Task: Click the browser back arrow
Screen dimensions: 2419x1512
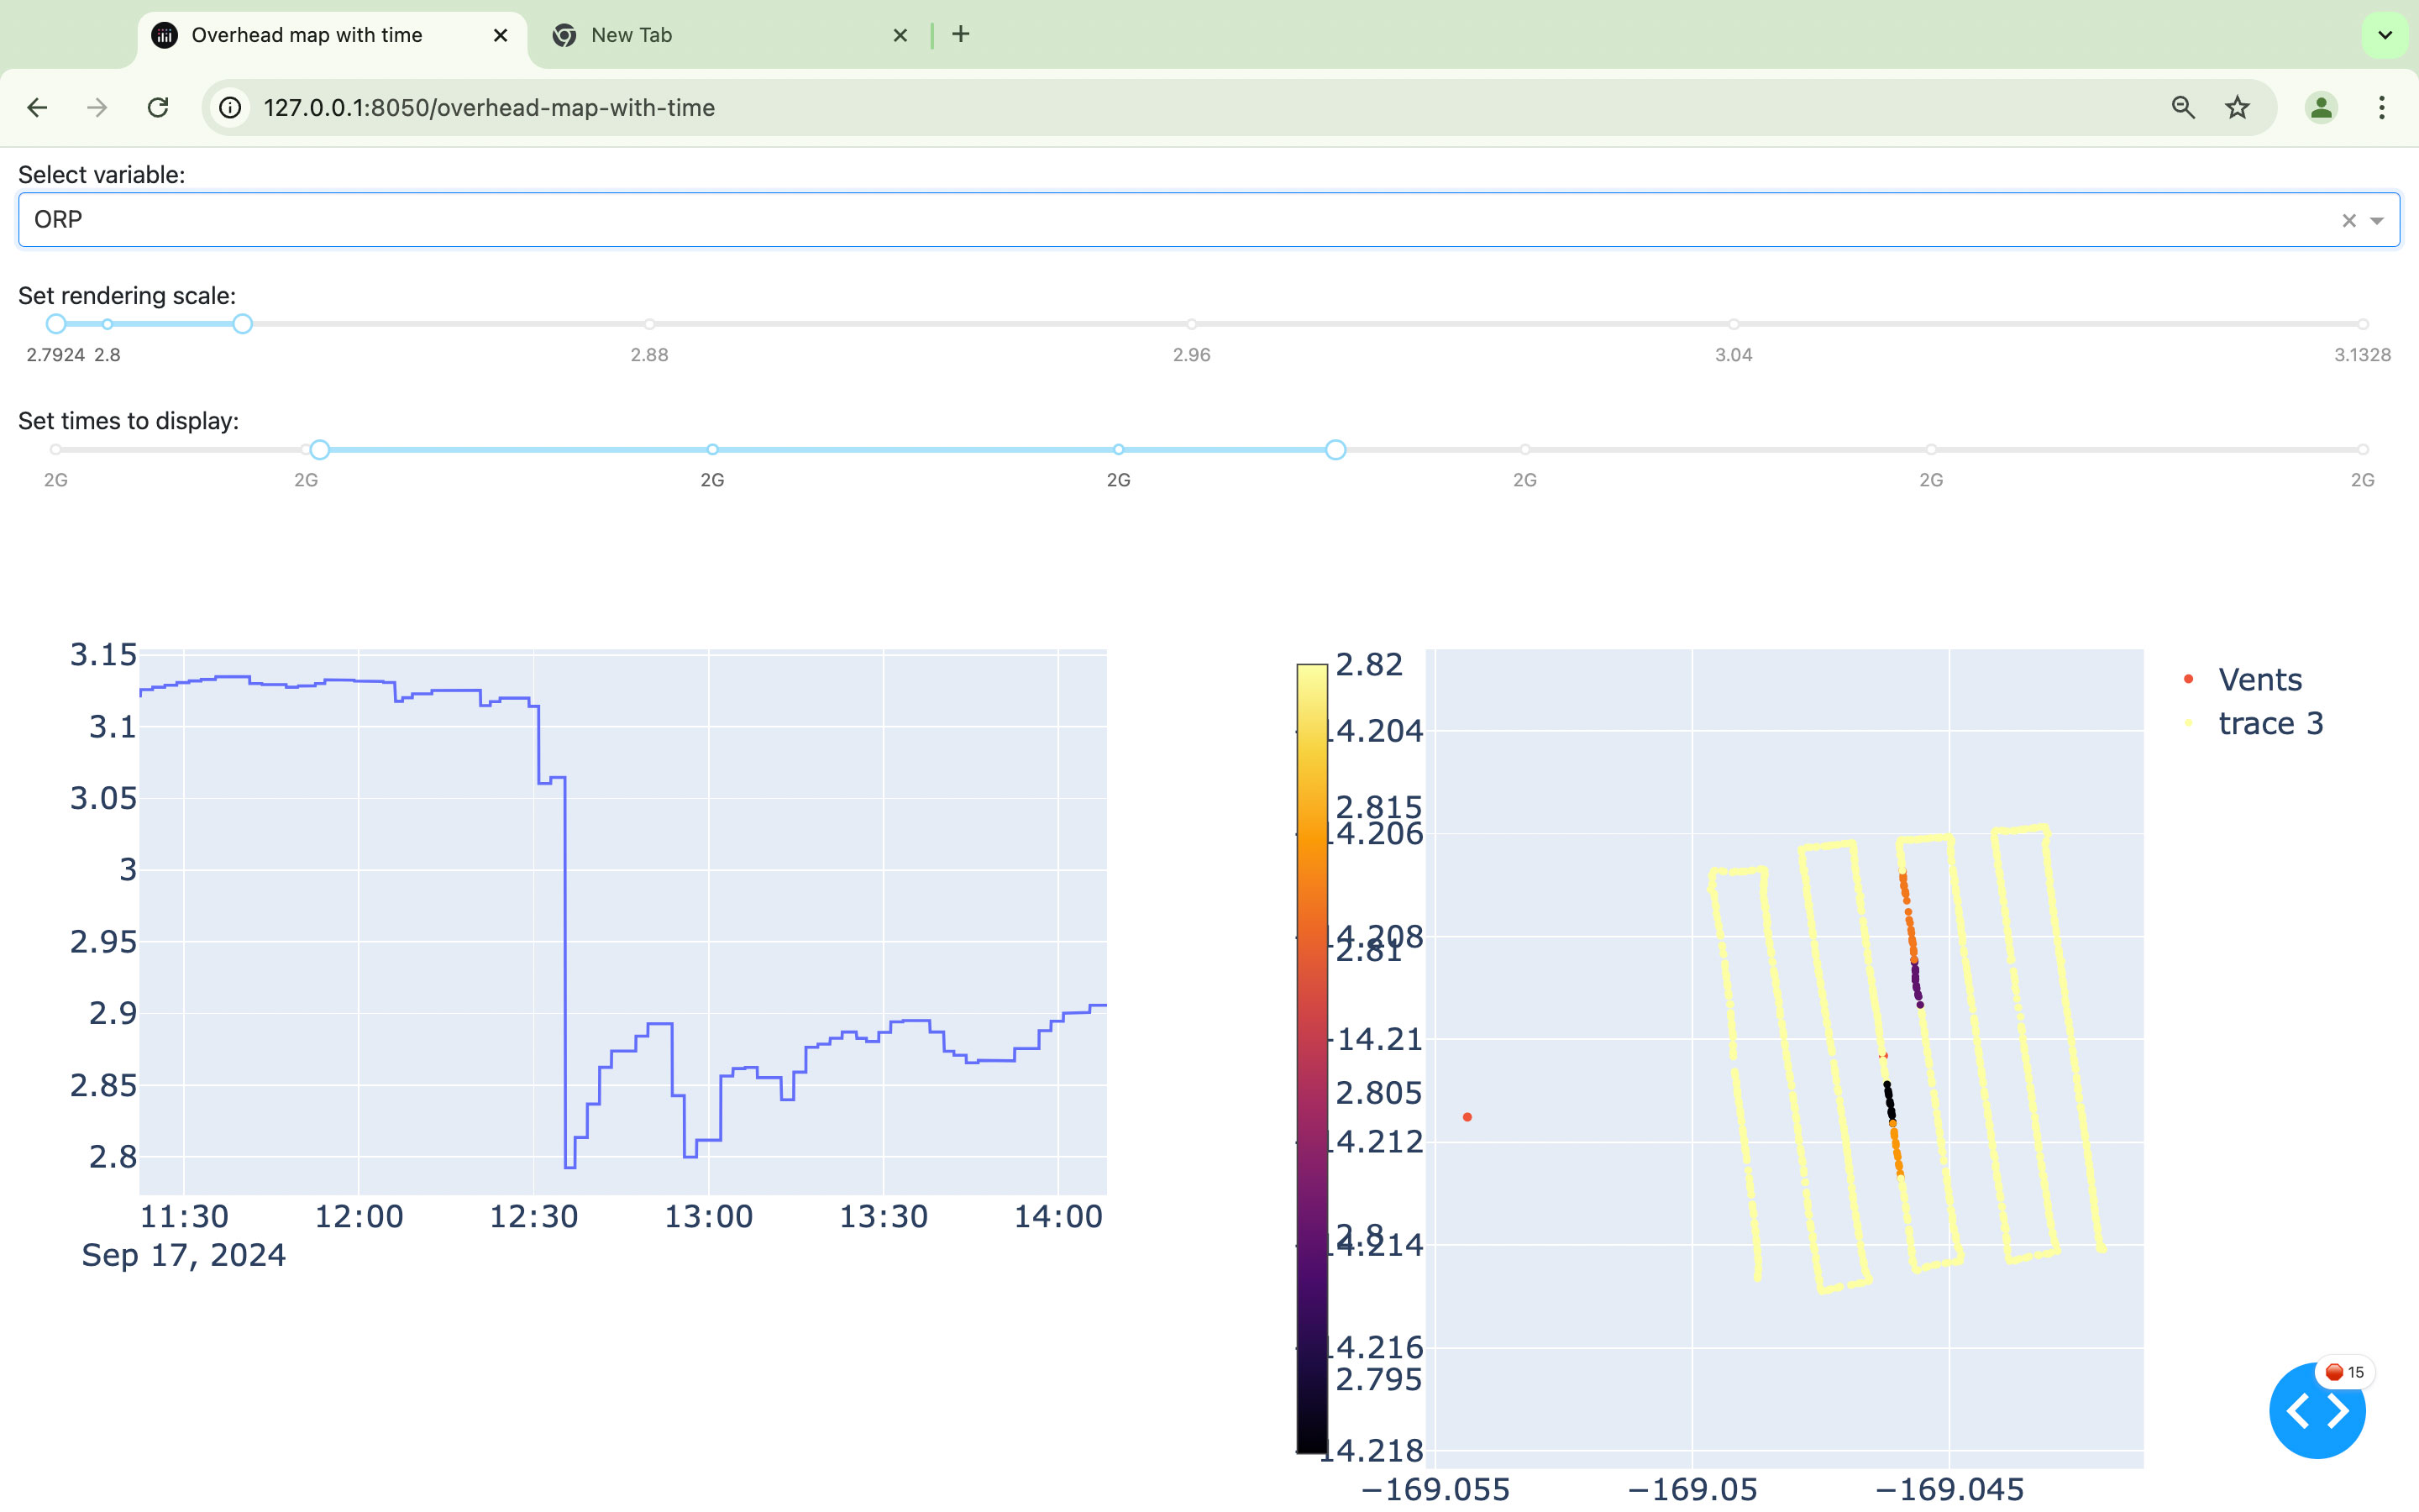Action: click(x=37, y=108)
